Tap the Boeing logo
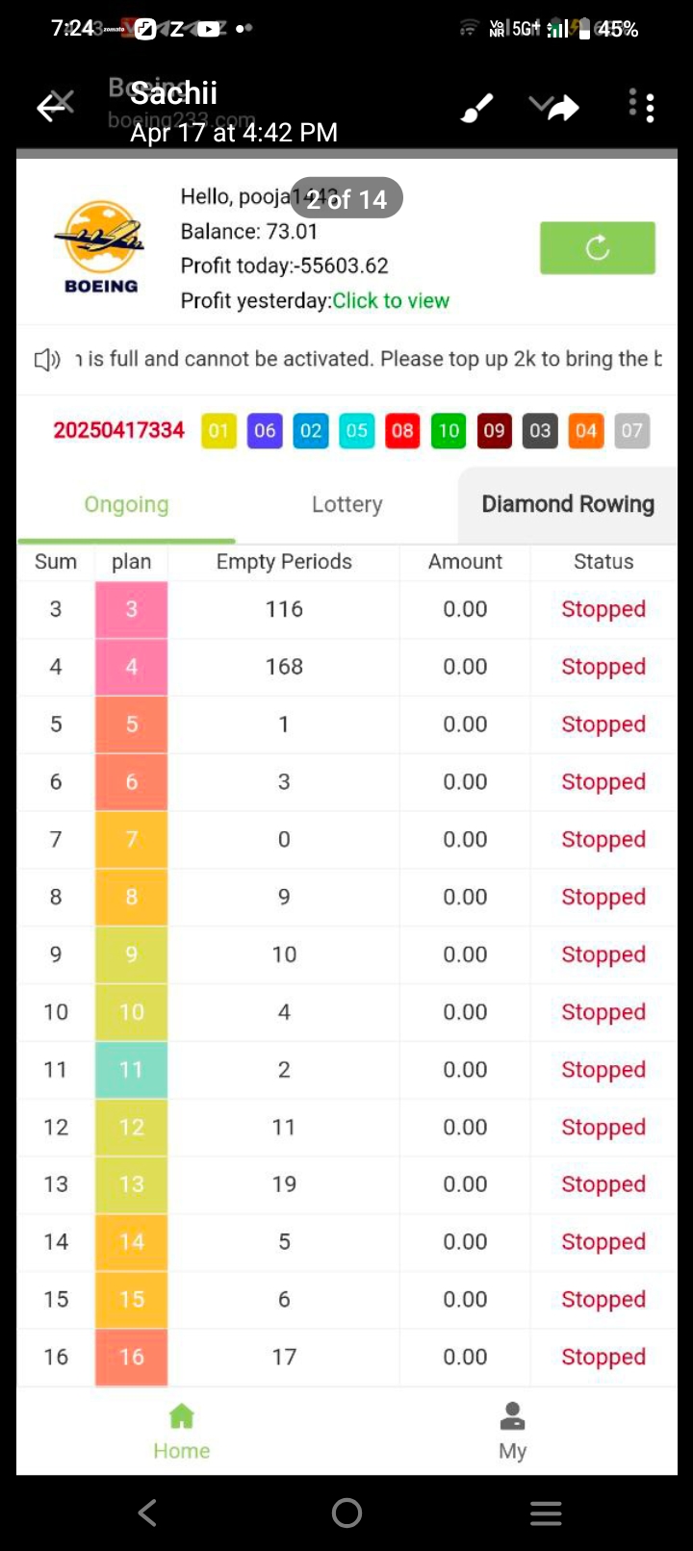 (100, 247)
